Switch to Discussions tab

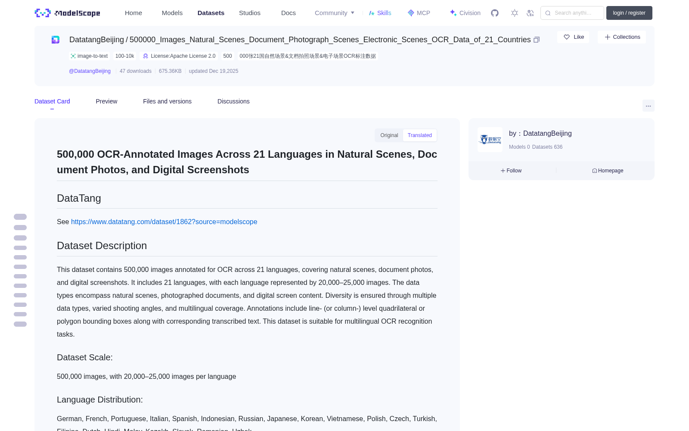233,101
